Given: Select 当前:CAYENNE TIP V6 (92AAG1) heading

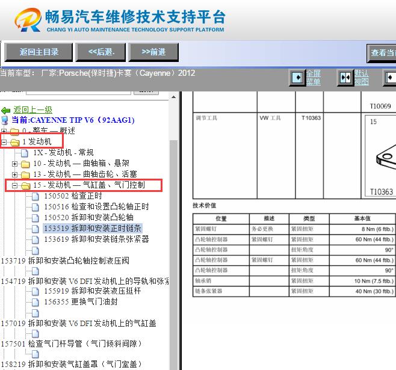Looking at the screenshot, I should [x=73, y=120].
